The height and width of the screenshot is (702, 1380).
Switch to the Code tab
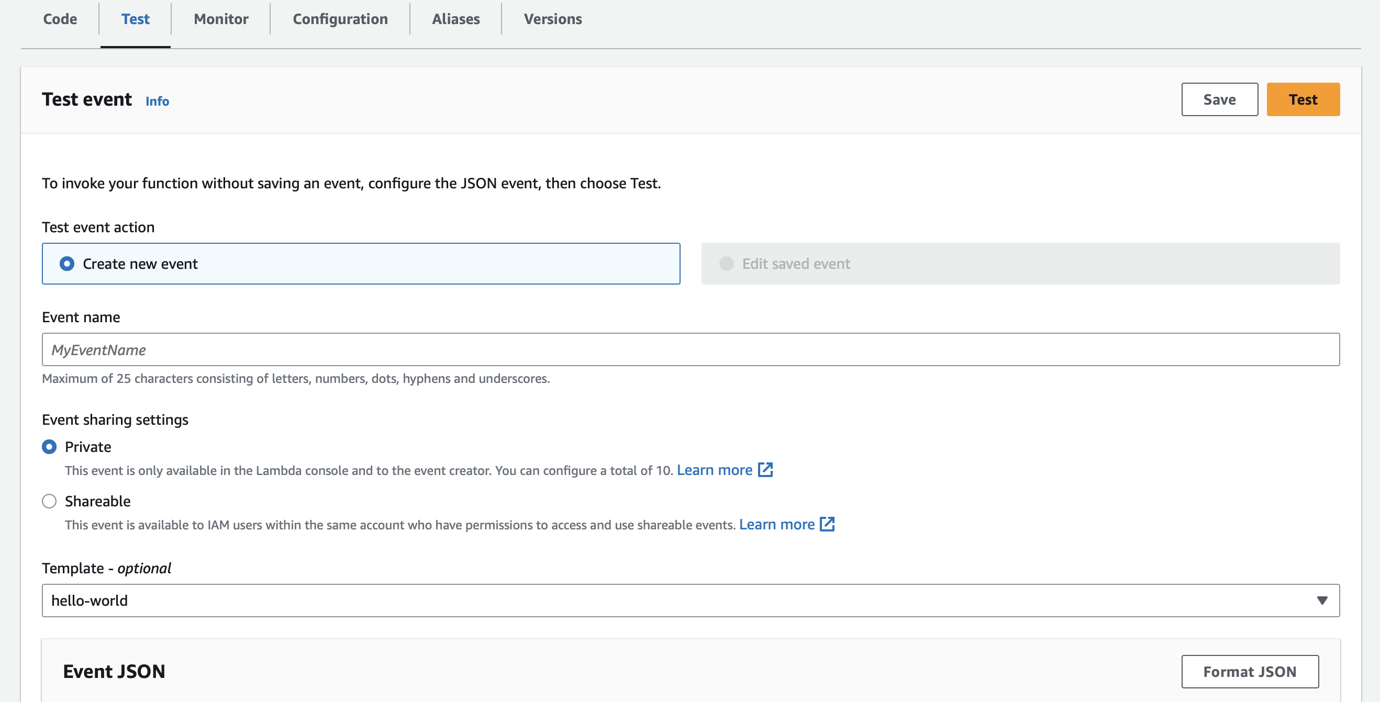click(60, 19)
